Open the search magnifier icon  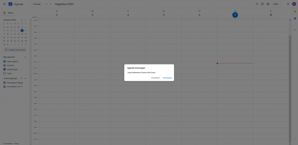[257, 4]
